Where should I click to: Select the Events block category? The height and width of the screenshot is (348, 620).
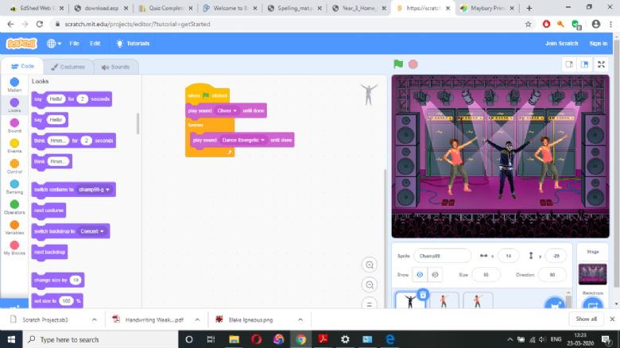(14, 146)
